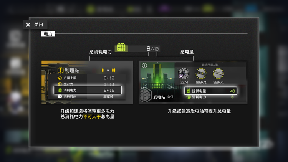Click the drone material icon showing 22/4
This screenshot has height=162, width=288.
[184, 74]
